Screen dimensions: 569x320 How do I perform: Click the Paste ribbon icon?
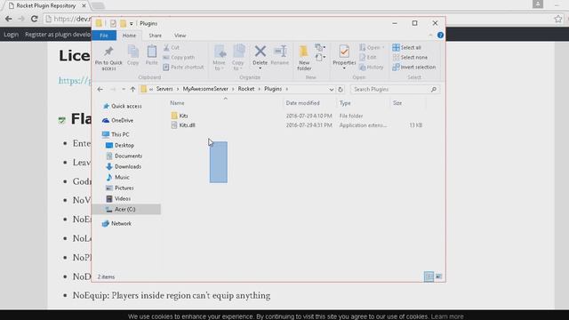pyautogui.click(x=152, y=55)
